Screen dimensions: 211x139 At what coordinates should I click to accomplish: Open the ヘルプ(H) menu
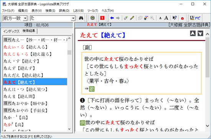(x=108, y=11)
